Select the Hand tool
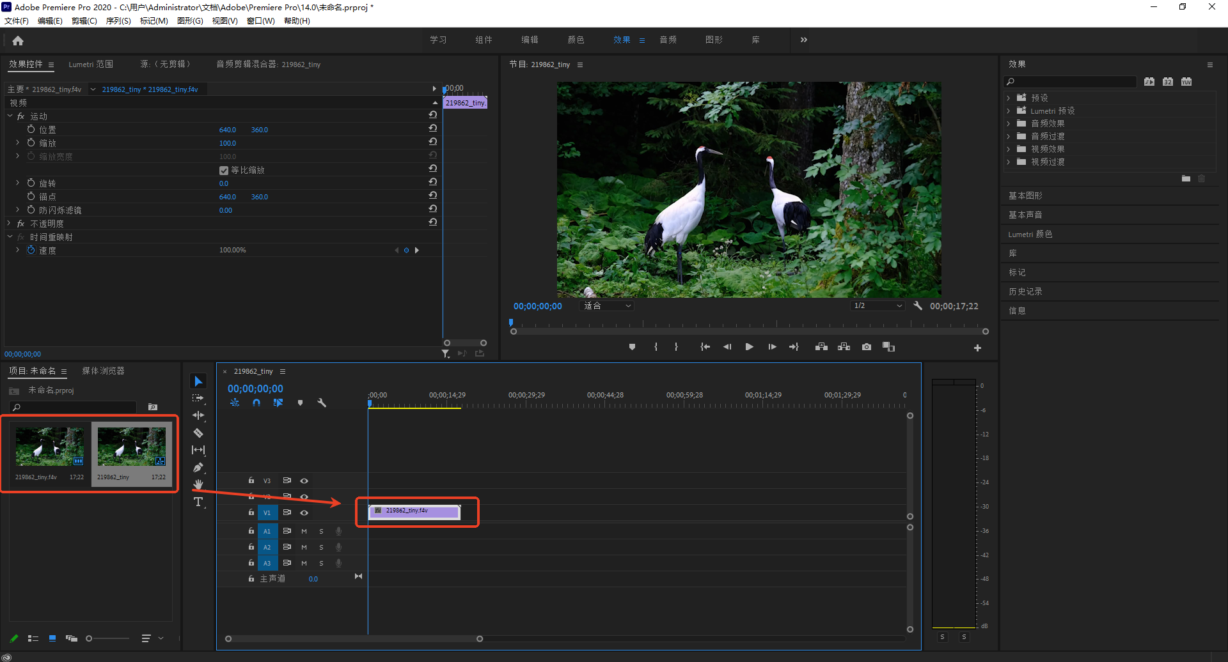This screenshot has width=1228, height=662. pyautogui.click(x=198, y=484)
